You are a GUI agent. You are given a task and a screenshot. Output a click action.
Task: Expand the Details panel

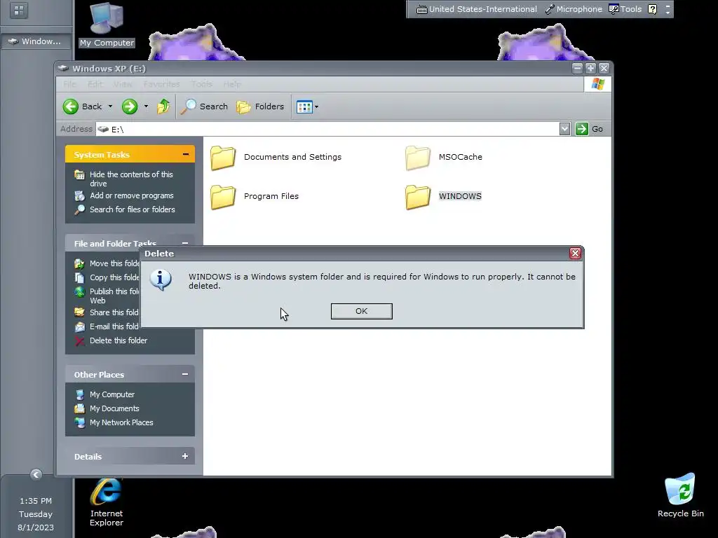point(185,455)
